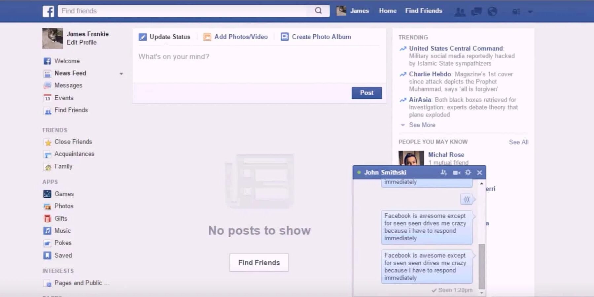The width and height of the screenshot is (594, 297).
Task: Click the Family list icon
Action: pyautogui.click(x=48, y=167)
